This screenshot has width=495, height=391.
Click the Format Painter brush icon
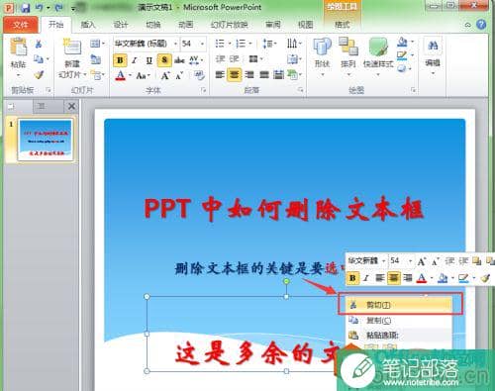tap(39, 75)
